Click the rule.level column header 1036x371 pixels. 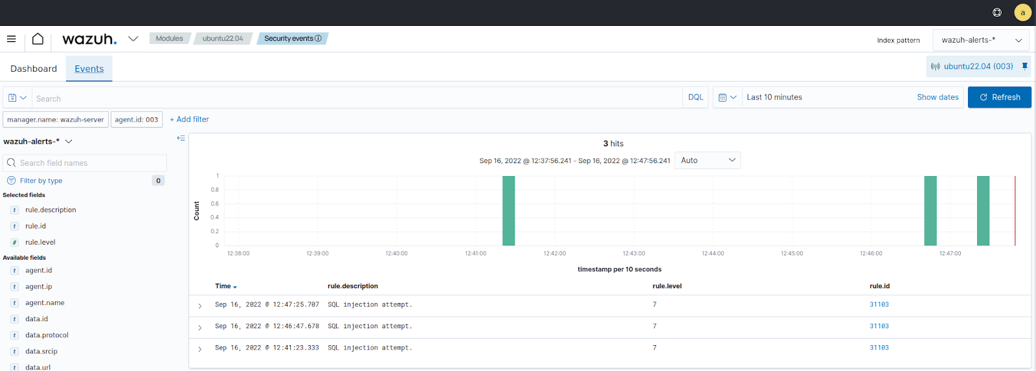coord(667,286)
